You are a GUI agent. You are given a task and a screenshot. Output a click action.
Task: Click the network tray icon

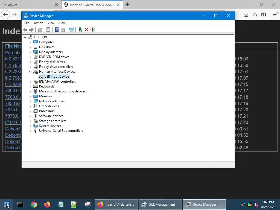243,205
